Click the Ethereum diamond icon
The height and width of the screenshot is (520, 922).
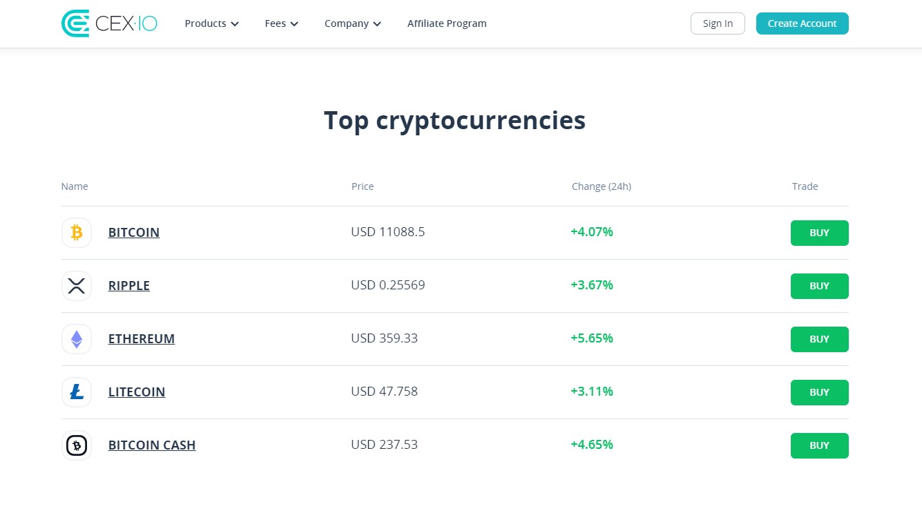[77, 339]
